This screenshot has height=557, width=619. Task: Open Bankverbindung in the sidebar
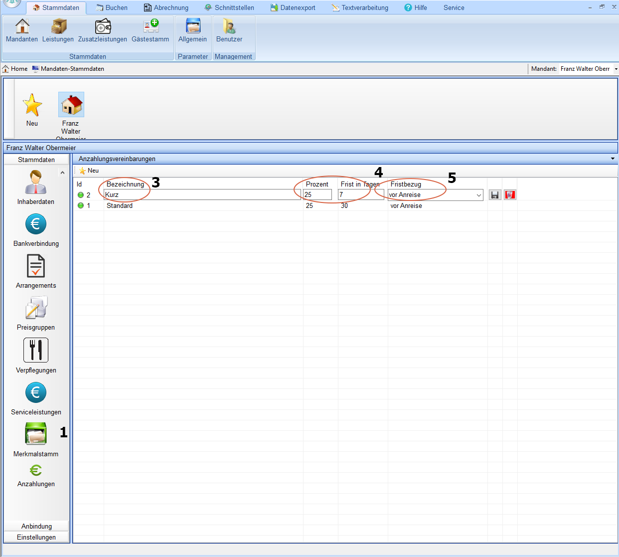[36, 230]
